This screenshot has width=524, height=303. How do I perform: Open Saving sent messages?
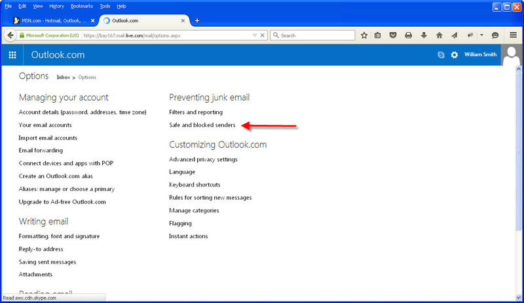point(47,262)
